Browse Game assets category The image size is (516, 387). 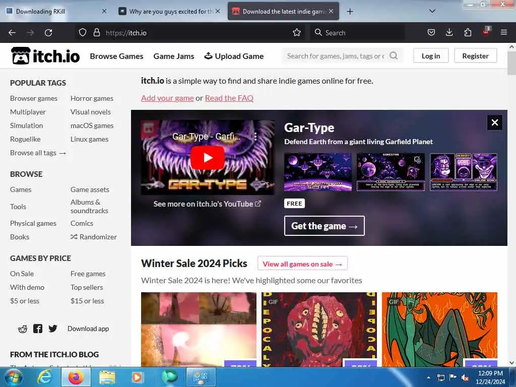coord(90,189)
